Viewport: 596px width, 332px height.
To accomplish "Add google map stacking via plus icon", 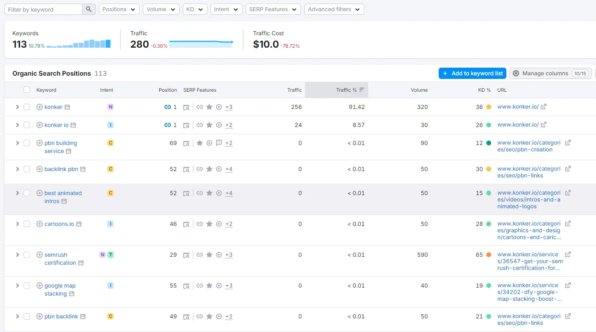I will [x=40, y=286].
